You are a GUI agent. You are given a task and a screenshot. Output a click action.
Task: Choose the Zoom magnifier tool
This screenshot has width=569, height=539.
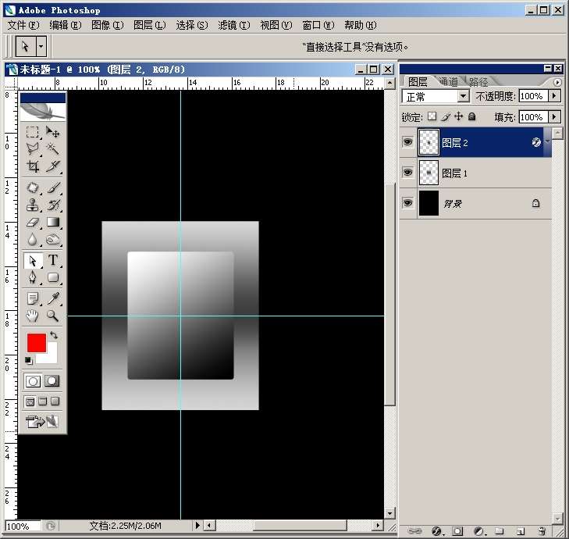coord(53,316)
